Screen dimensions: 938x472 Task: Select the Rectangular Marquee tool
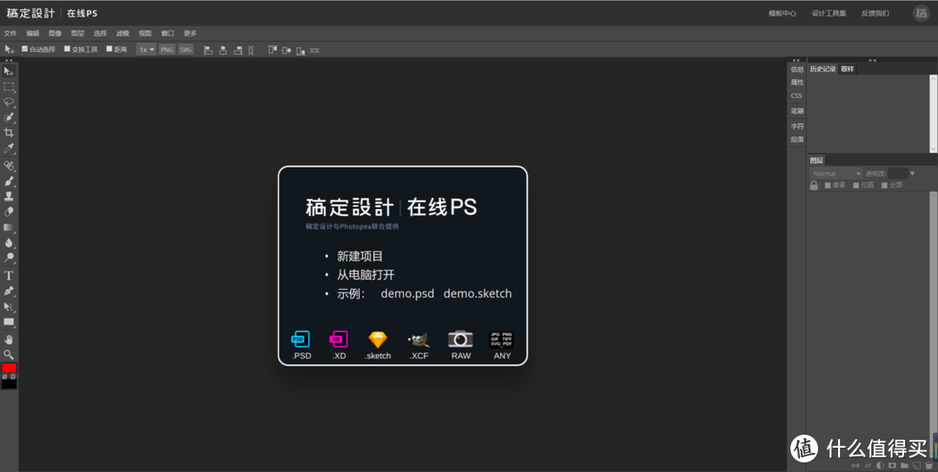click(x=9, y=88)
